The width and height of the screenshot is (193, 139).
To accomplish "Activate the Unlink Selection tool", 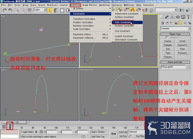I will 24,10.
